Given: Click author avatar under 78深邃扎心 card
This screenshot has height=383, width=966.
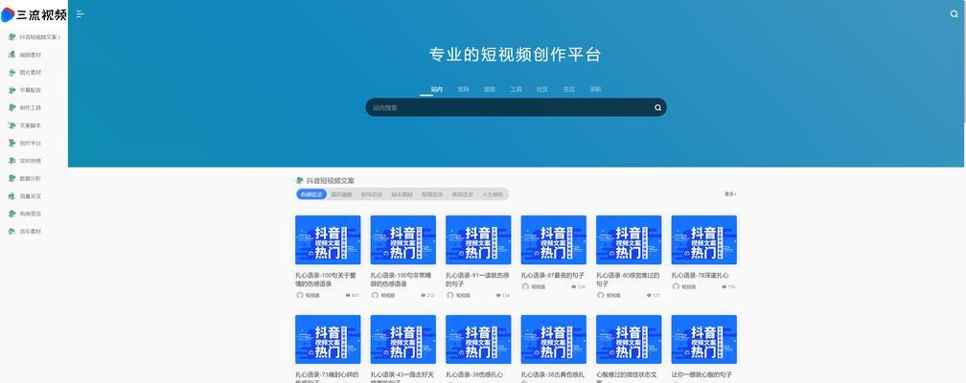Looking at the screenshot, I should (676, 287).
